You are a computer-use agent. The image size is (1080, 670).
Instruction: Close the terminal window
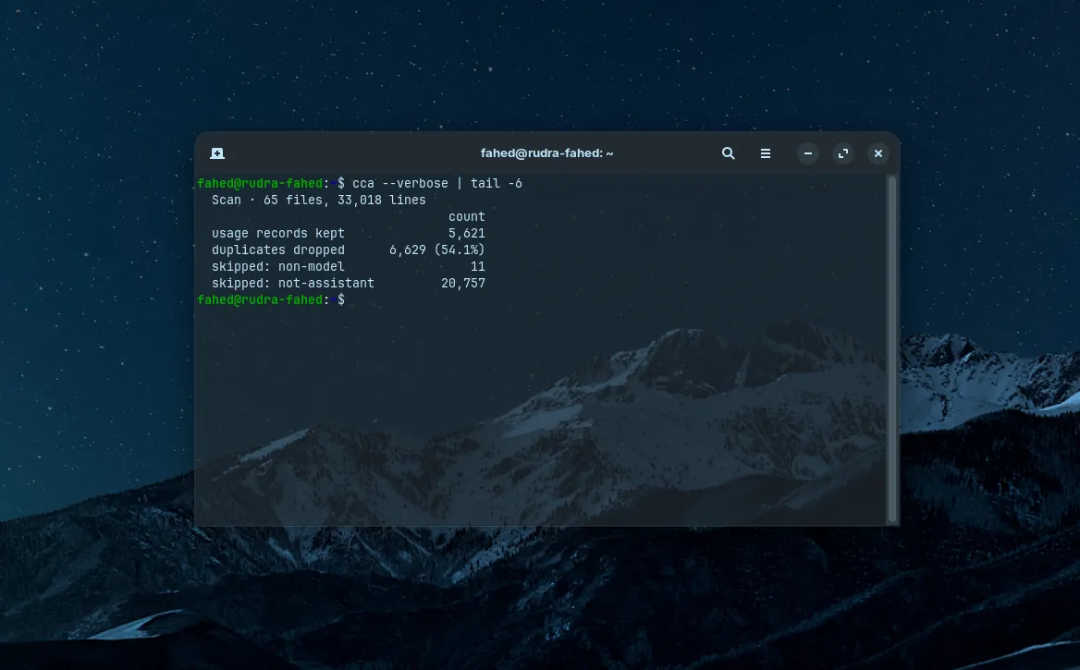point(878,153)
